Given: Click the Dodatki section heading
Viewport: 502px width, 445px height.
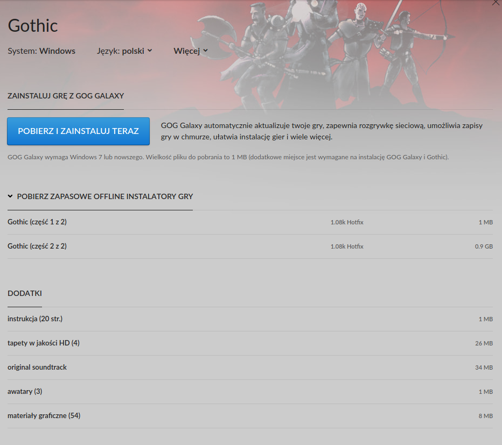Looking at the screenshot, I should (25, 293).
